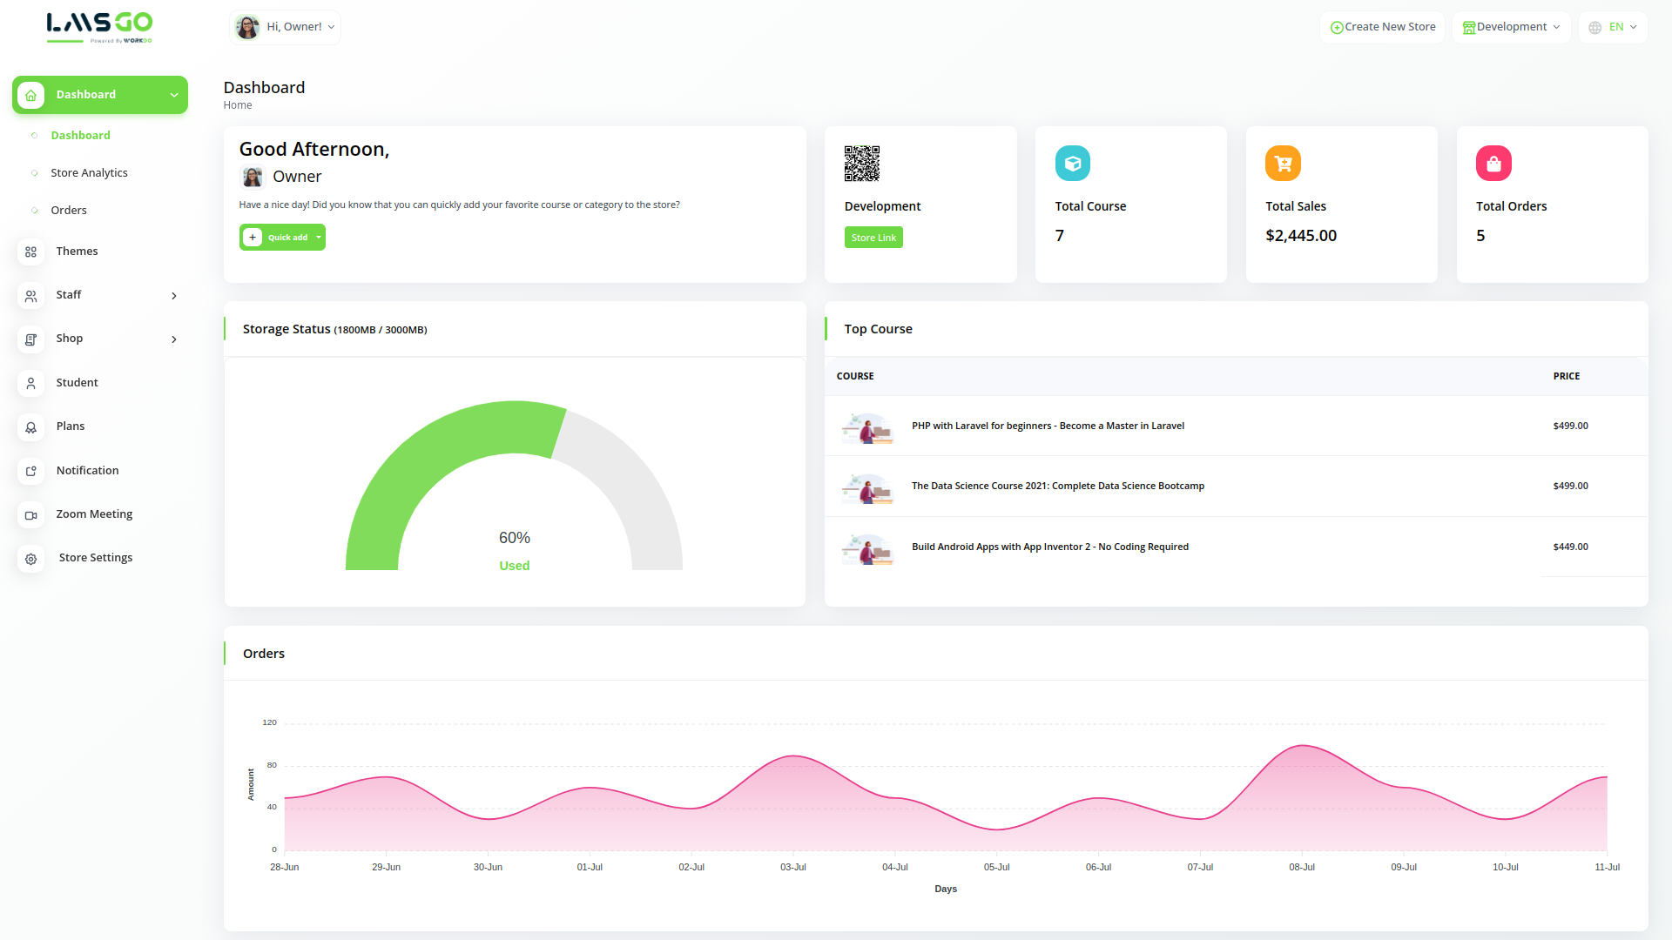The image size is (1672, 940).
Task: Click the store QR code image
Action: [861, 164]
